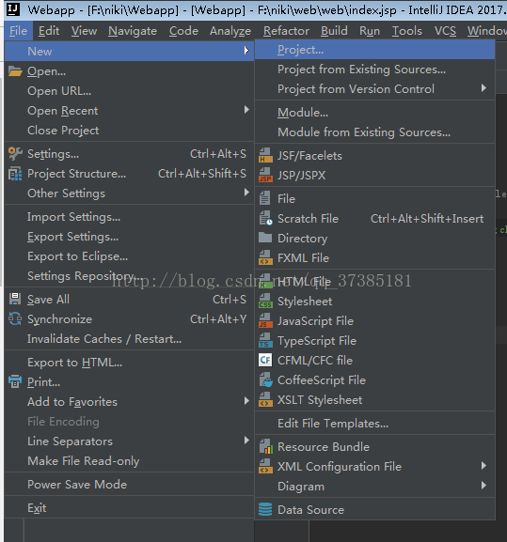Open the Code menu
Viewport: 507px width, 542px height.
(183, 31)
